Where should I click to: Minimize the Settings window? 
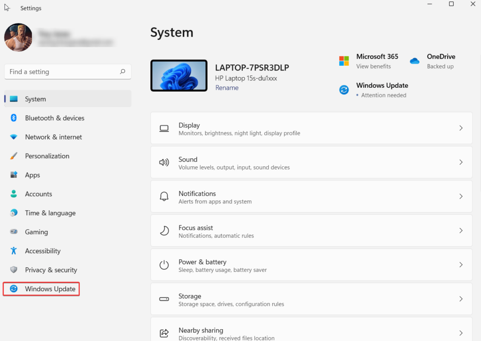coord(429,4)
